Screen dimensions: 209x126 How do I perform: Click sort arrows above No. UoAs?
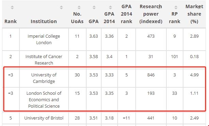(79, 7)
